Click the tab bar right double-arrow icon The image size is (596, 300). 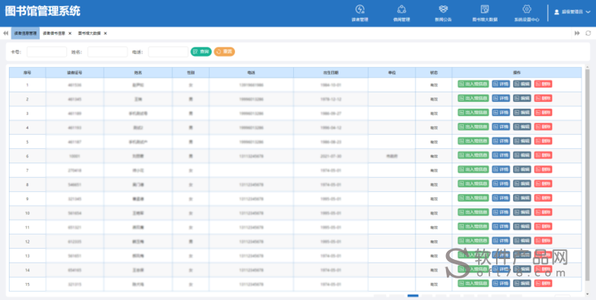coord(577,33)
